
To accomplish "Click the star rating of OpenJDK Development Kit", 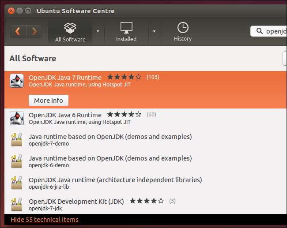I will point(147,201).
